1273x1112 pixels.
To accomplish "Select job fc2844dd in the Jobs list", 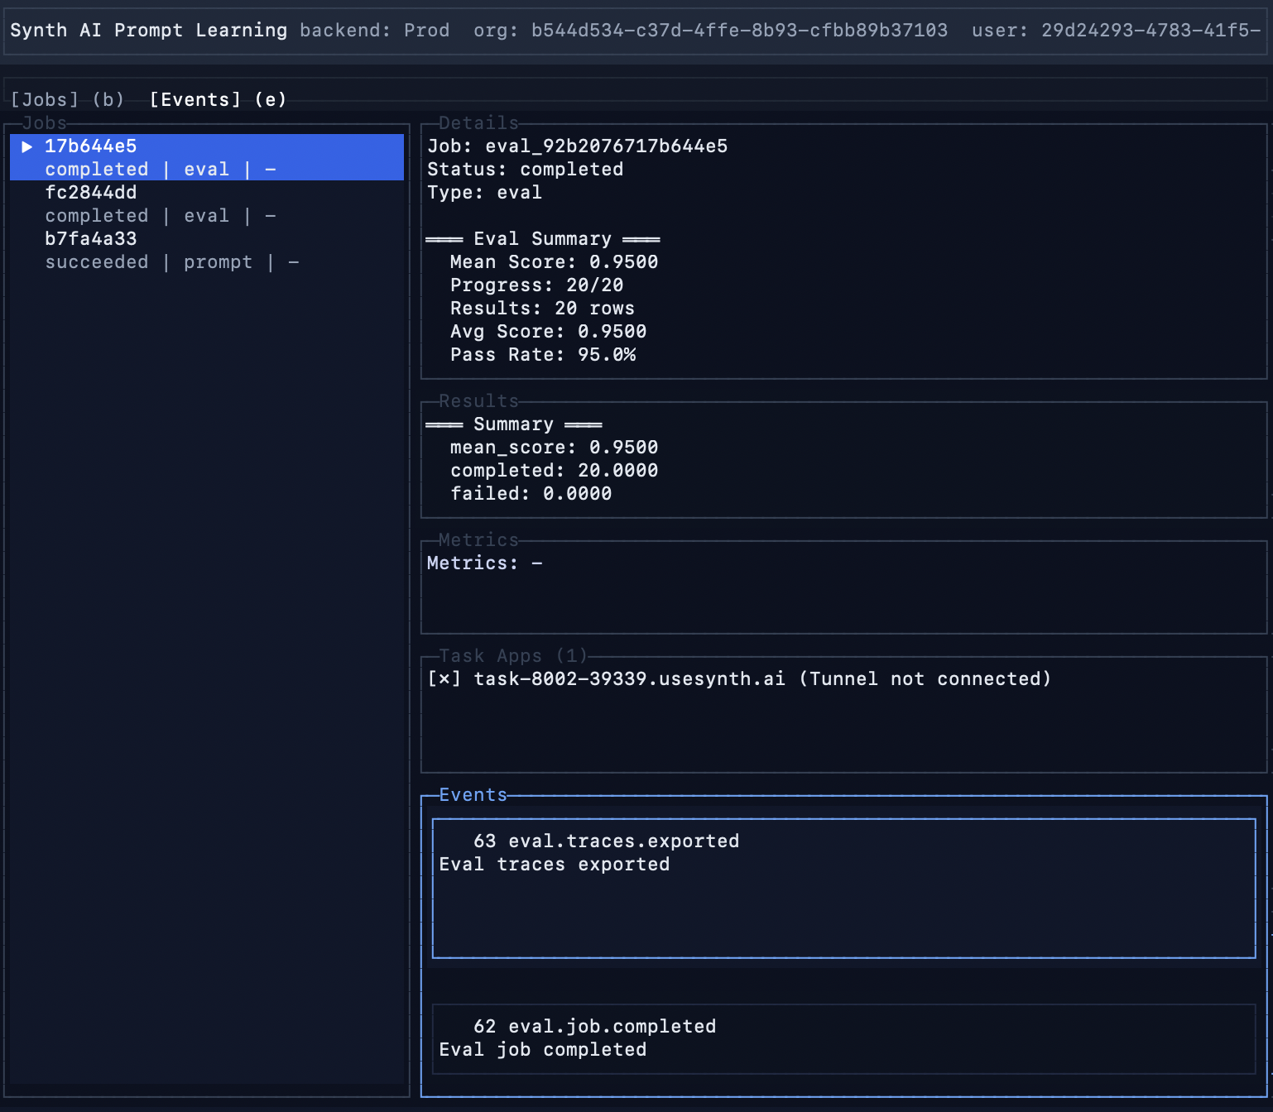I will (x=207, y=204).
